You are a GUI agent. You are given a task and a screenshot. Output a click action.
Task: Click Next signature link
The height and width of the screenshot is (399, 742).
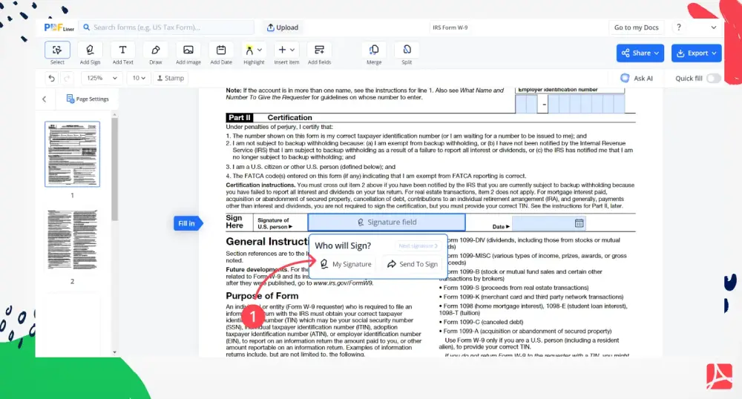tap(418, 245)
